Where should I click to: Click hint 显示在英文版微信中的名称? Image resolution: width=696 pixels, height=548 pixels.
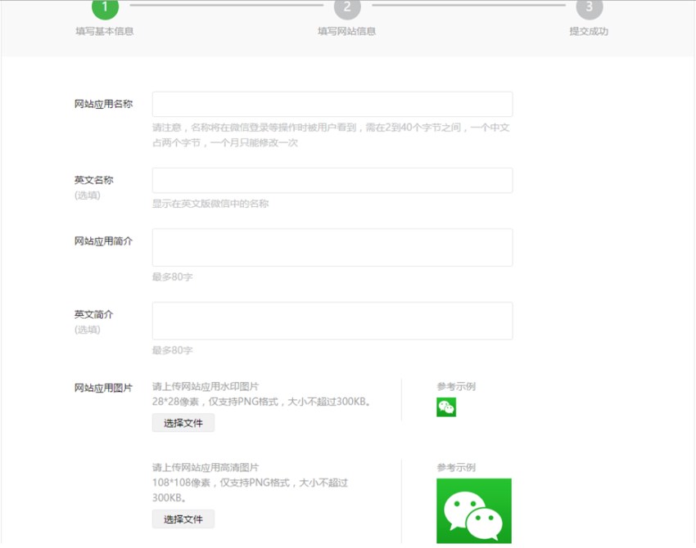[x=210, y=204]
